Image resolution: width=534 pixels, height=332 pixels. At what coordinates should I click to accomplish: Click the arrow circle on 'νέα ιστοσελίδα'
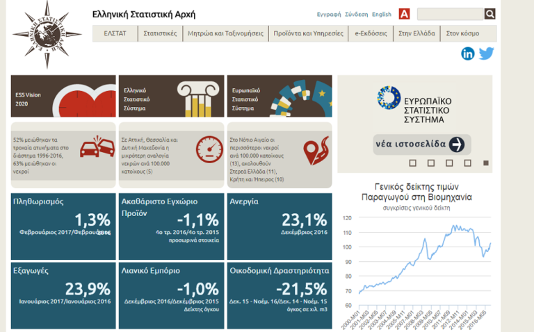457,144
